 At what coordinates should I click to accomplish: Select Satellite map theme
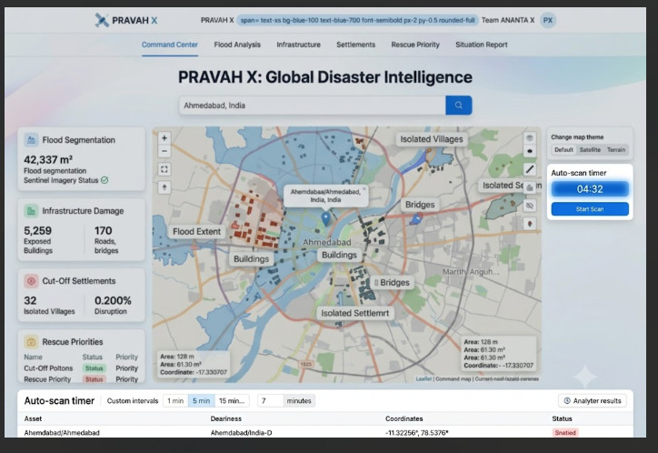tap(590, 149)
